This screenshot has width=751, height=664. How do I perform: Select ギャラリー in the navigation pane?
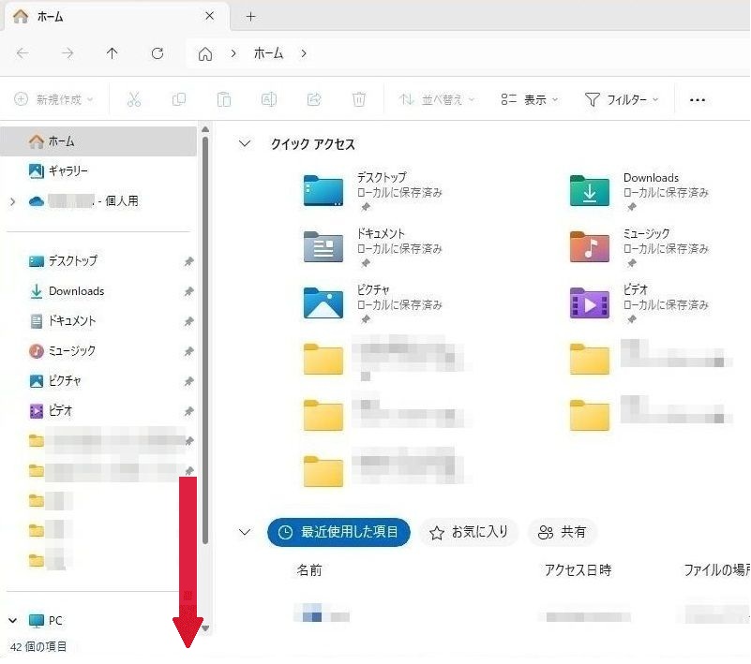68,171
